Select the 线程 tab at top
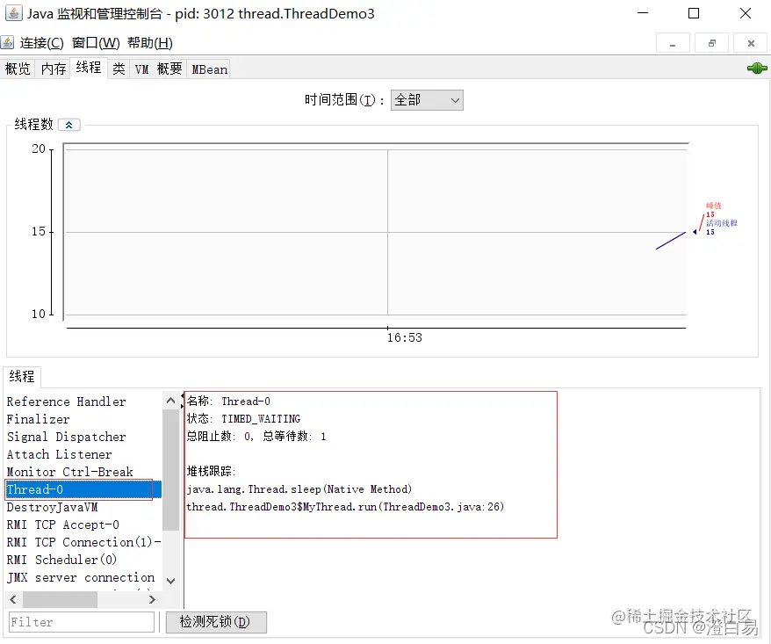Viewport: 771px width, 644px height. 89,68
